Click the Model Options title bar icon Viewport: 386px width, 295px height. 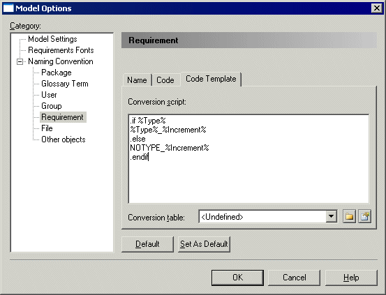pyautogui.click(x=8, y=8)
